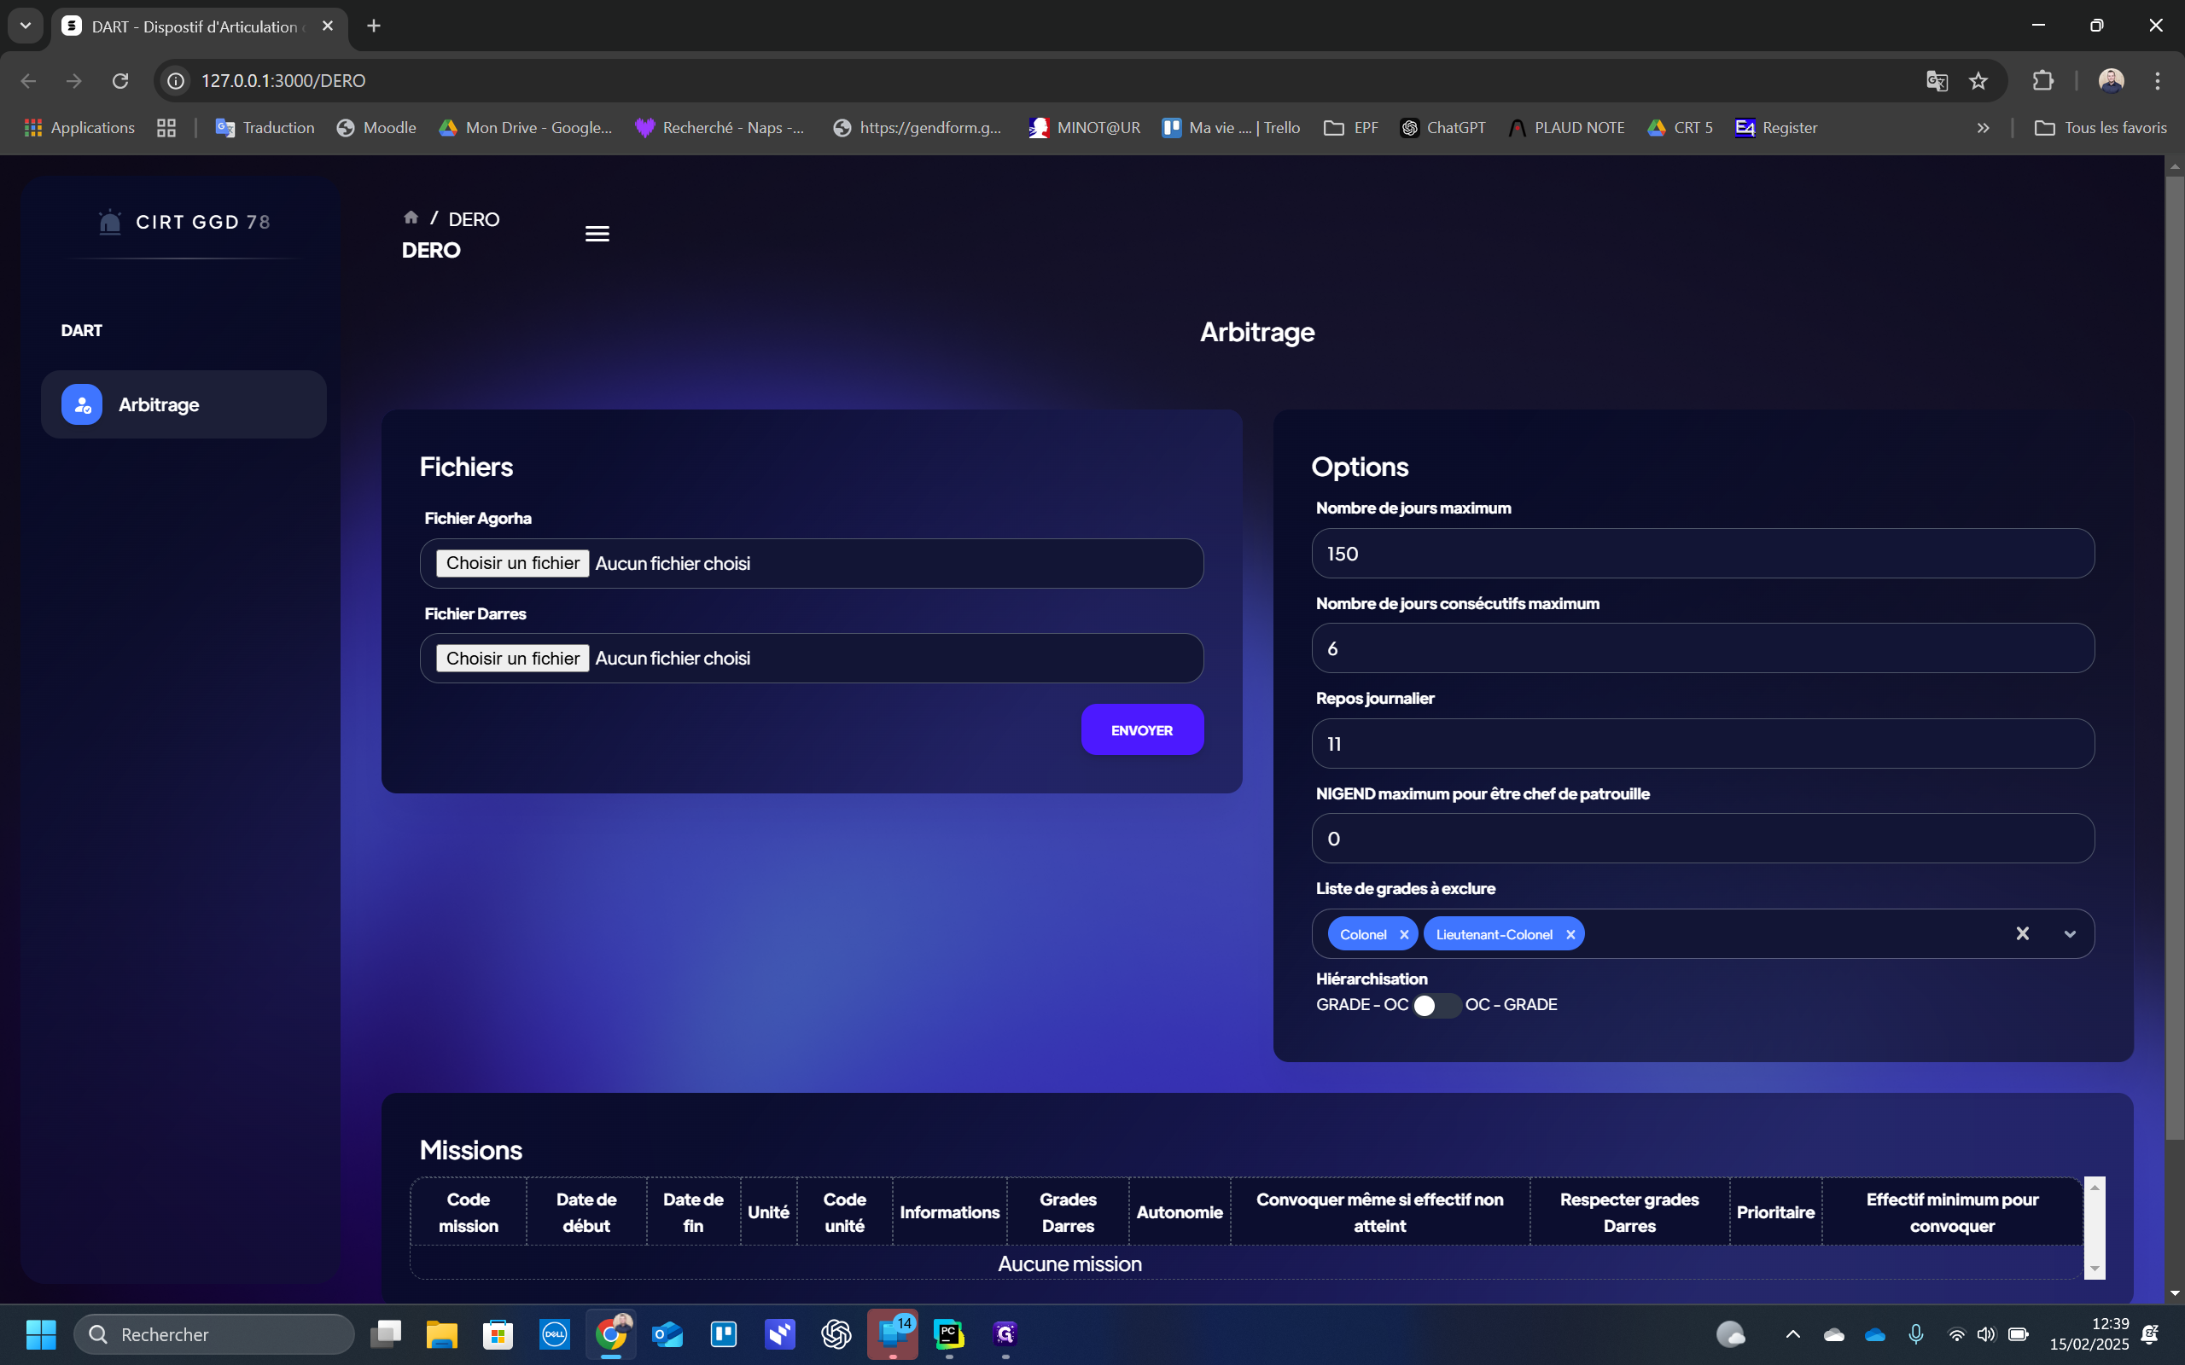Open the Traduction bookmark
Screen dimensions: 2185x1365
pyautogui.click(x=265, y=127)
